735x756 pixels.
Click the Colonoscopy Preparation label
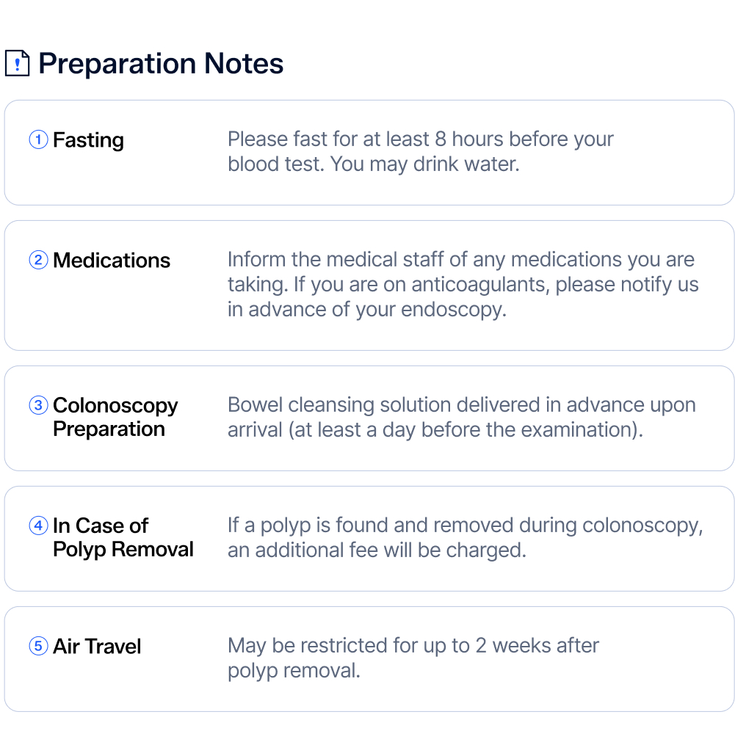pyautogui.click(x=115, y=417)
